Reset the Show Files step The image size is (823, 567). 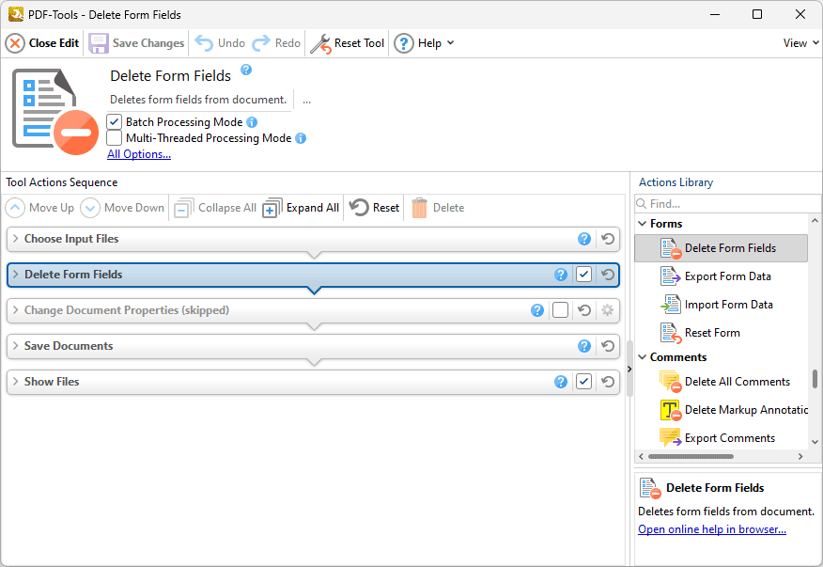[608, 382]
